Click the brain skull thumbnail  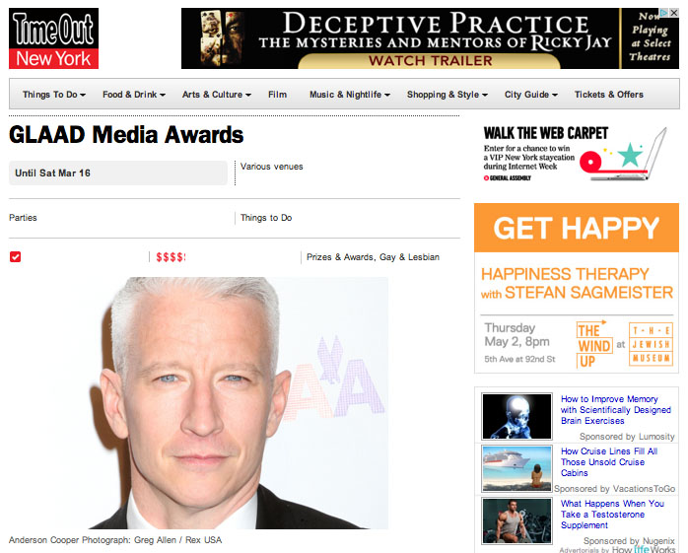[x=516, y=416]
